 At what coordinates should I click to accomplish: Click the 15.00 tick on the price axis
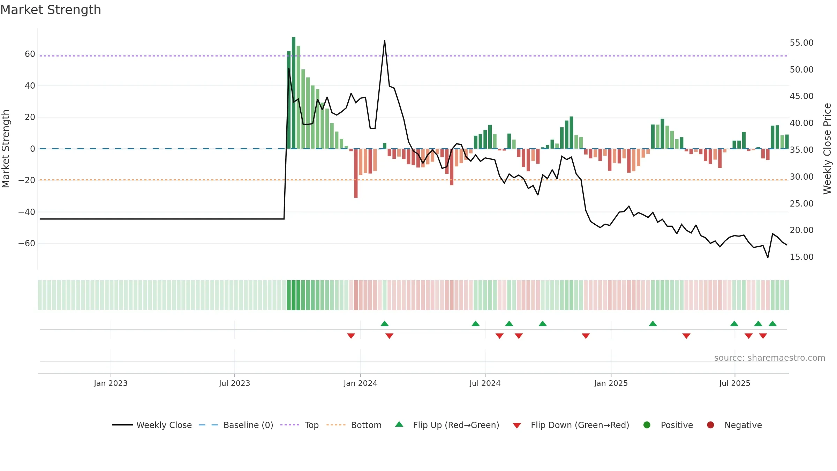(801, 257)
